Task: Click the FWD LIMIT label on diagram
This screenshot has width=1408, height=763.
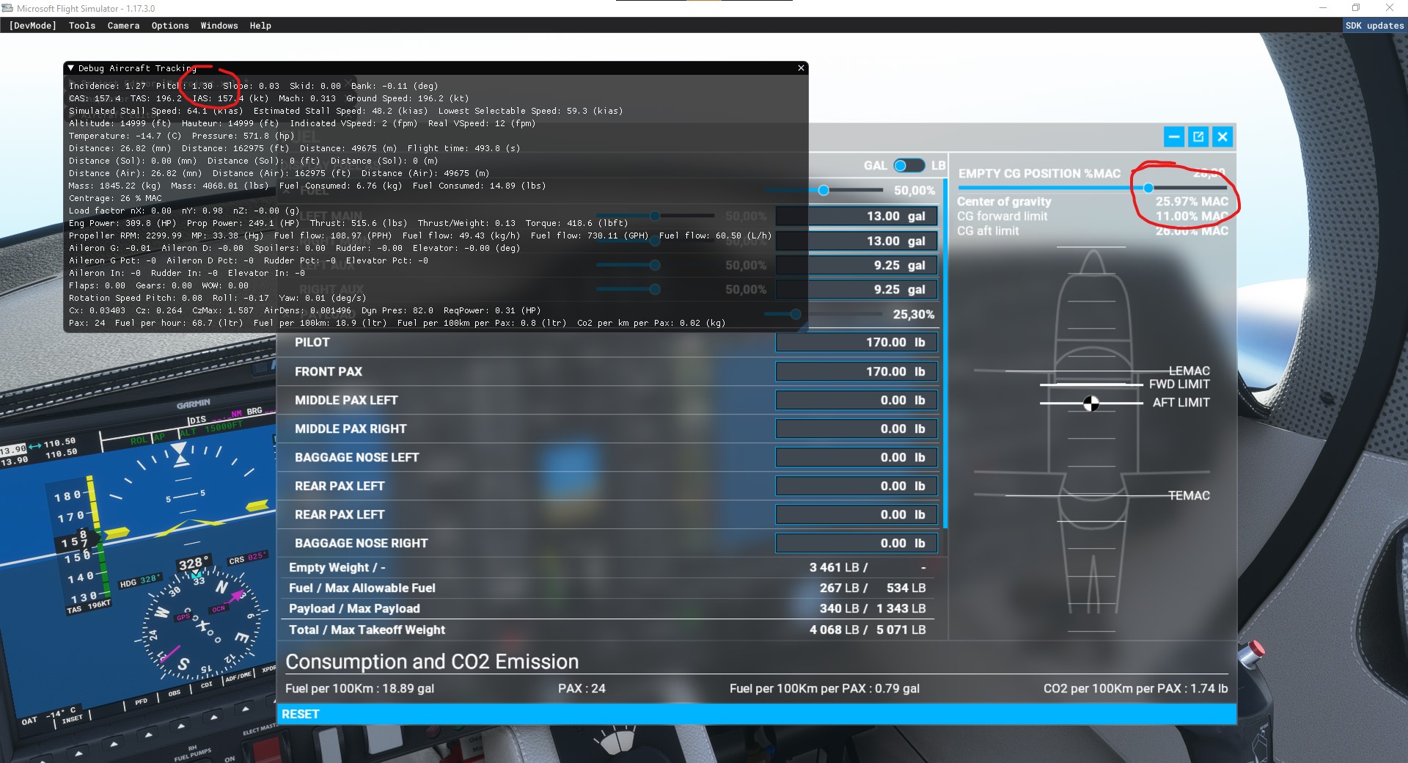Action: click(x=1179, y=384)
